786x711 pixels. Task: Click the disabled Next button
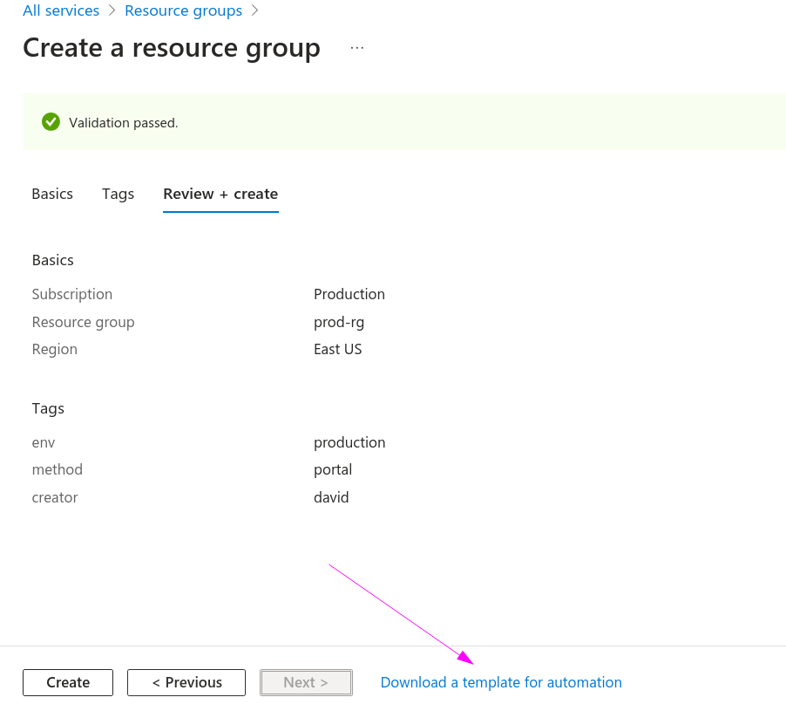tap(306, 682)
